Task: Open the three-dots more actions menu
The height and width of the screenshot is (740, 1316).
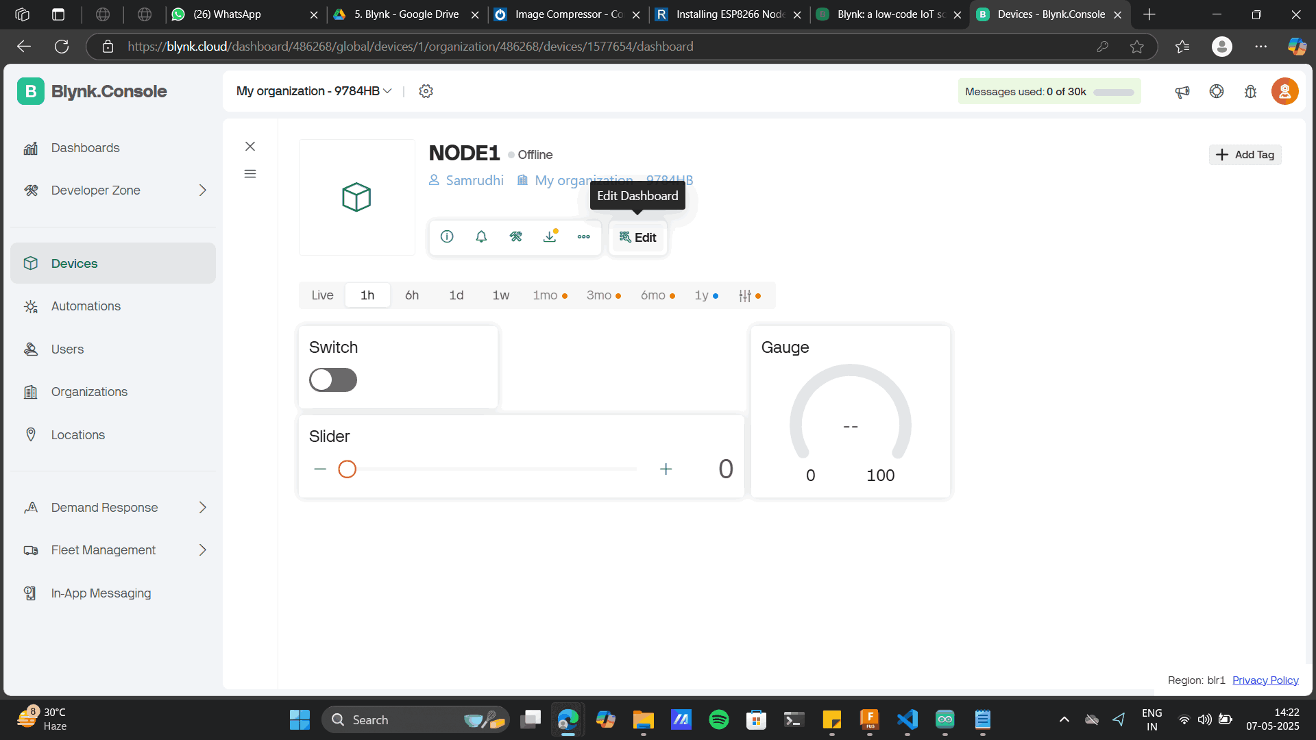Action: click(x=583, y=236)
